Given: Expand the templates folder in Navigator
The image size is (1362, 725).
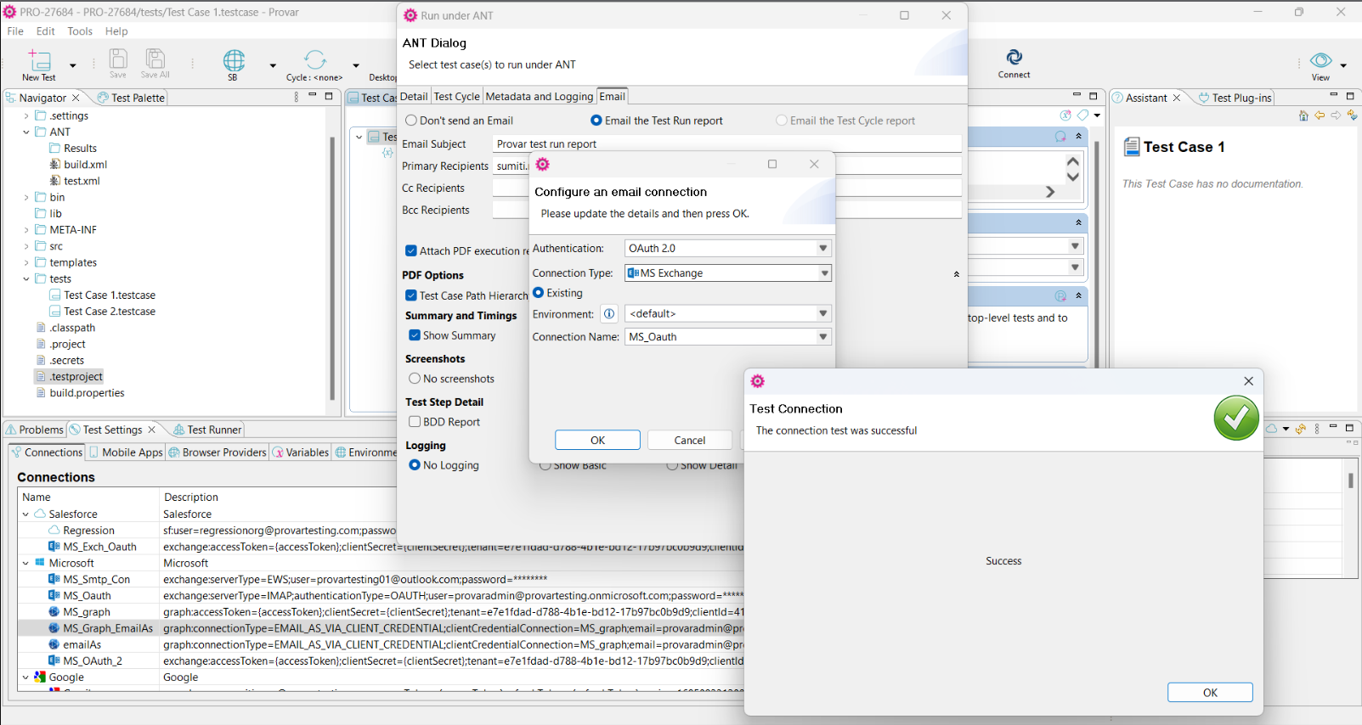Looking at the screenshot, I should click(26, 263).
